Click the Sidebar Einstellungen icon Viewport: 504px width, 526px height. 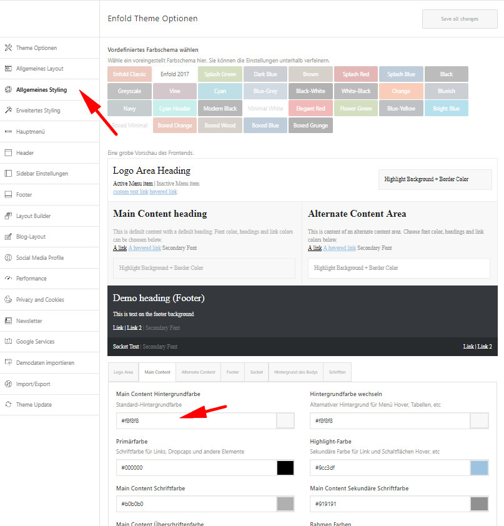pyautogui.click(x=8, y=174)
